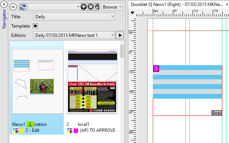Select the local1 page 2 thumbnail

pyautogui.click(x=92, y=82)
